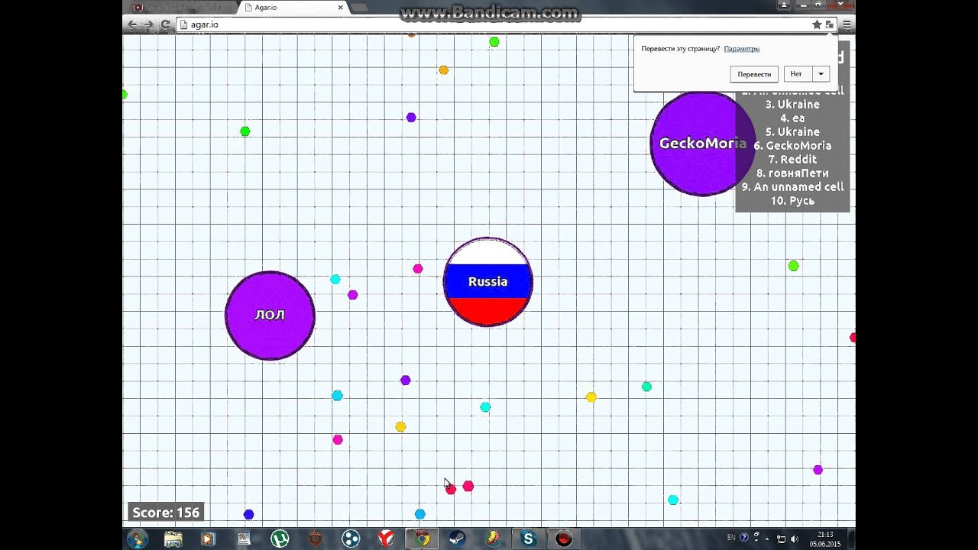This screenshot has width=978, height=550.
Task: Click the Chrome taskbar icon
Action: click(x=421, y=539)
